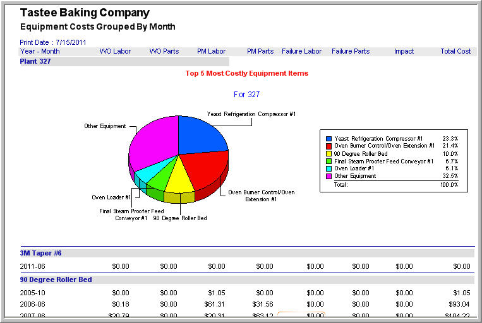The image size is (482, 323).
Task: Click the 2005-10 row date
Action: tap(32, 293)
